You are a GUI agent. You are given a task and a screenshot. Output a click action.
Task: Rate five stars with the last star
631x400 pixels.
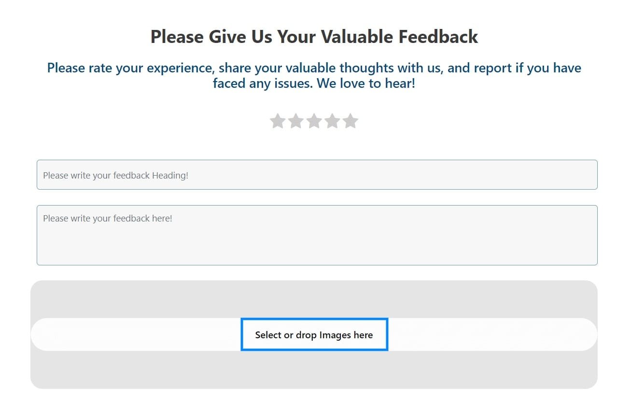tap(351, 121)
